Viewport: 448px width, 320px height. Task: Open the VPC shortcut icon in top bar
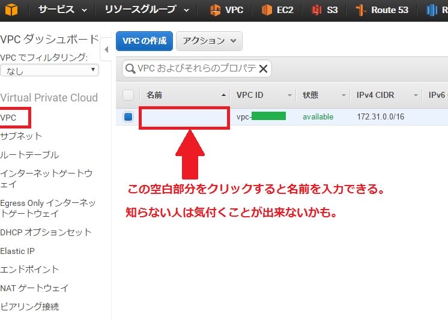(x=215, y=10)
